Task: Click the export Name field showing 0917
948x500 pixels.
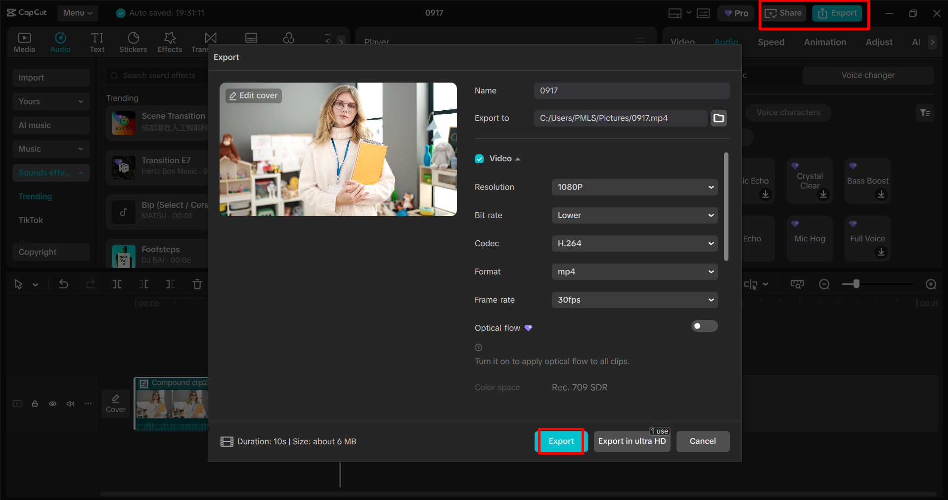Action: (x=631, y=91)
